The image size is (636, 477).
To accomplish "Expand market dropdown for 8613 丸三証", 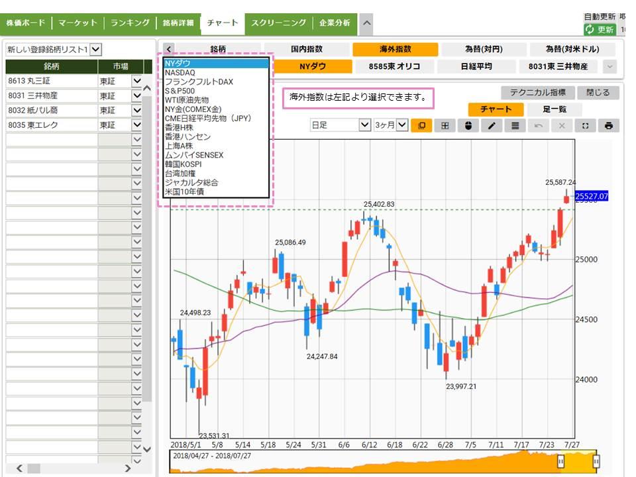I will 137,81.
